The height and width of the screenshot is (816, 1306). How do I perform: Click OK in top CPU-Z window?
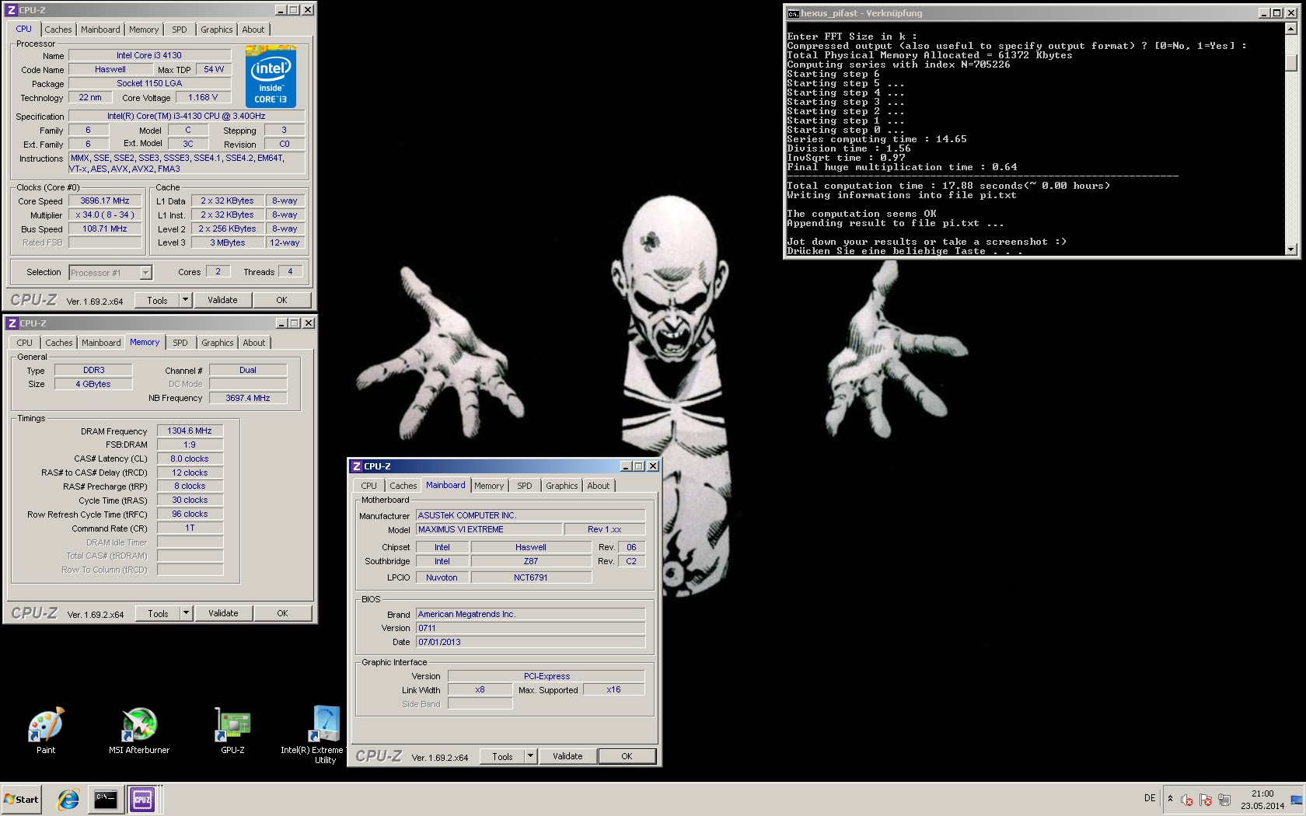tap(281, 300)
